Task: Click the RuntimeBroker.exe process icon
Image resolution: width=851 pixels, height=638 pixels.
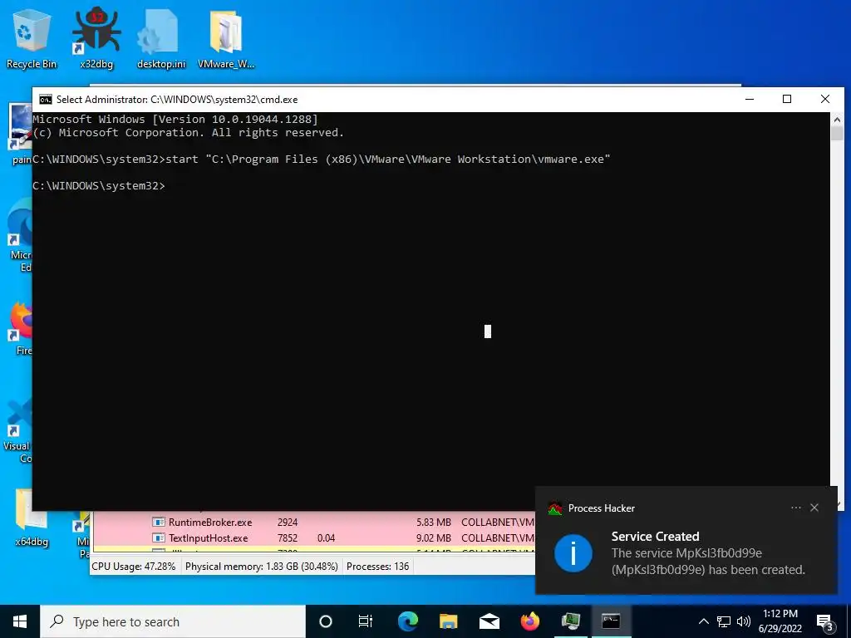Action: [x=159, y=523]
